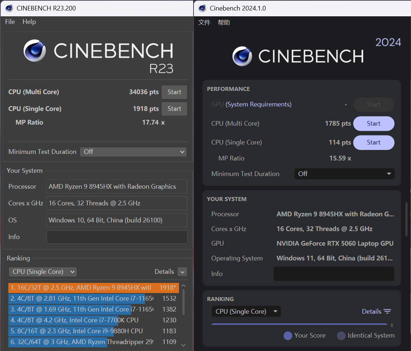The image size is (411, 351).
Task: Open the 文件 menu in Cinebench 2024
Action: pos(204,22)
